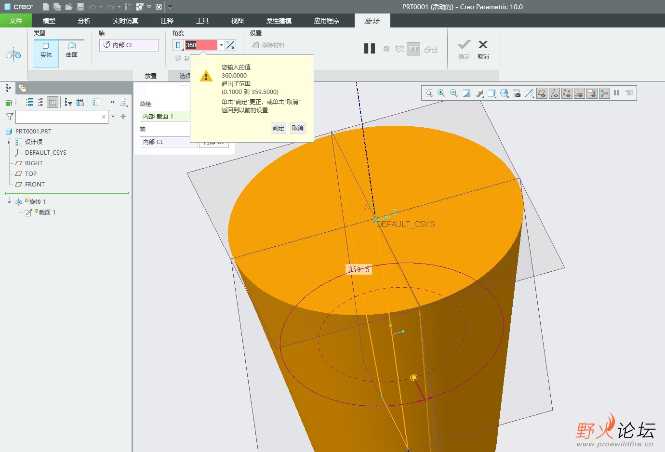Switch to the 模型 ribbon tab
The height and width of the screenshot is (452, 665).
point(49,21)
